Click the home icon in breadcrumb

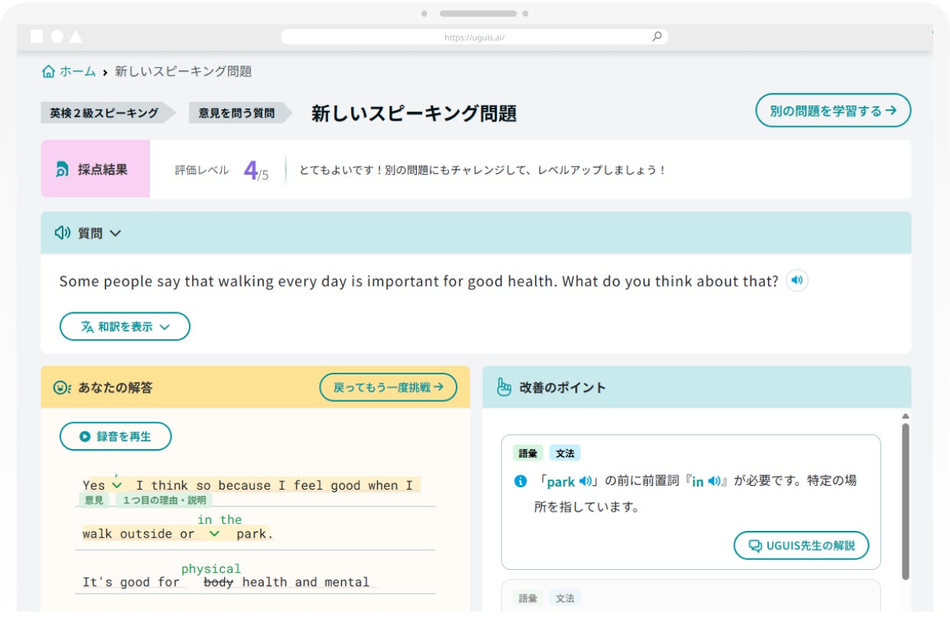tap(49, 72)
